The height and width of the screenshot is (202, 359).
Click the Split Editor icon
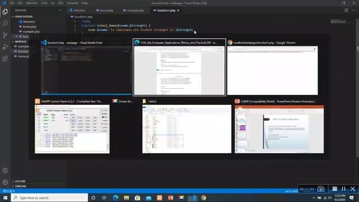coord(346,10)
